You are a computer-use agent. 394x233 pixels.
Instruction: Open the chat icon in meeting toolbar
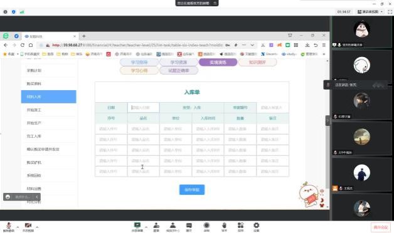tap(189, 227)
